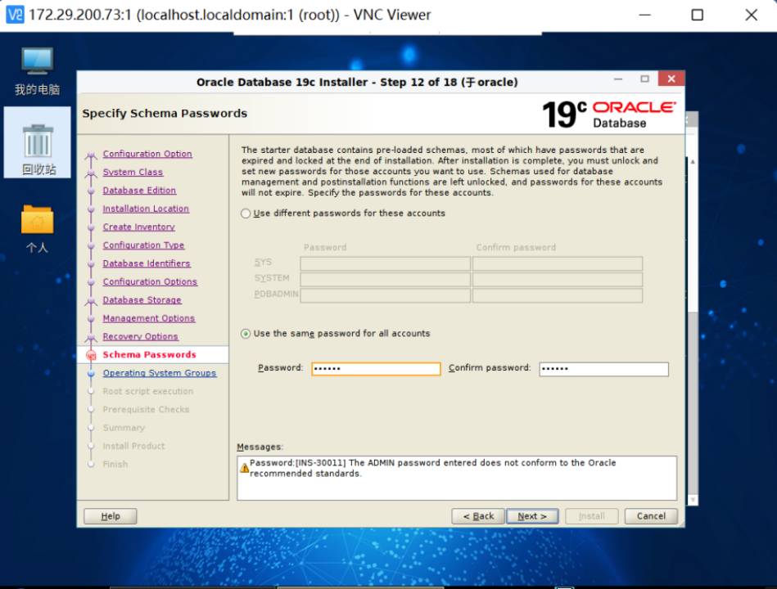
Task: Click the warning icon in Messages box
Action: 244,468
